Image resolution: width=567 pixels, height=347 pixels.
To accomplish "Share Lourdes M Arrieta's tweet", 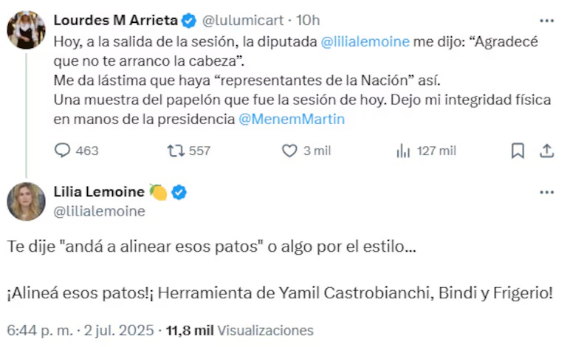I will pyautogui.click(x=546, y=151).
